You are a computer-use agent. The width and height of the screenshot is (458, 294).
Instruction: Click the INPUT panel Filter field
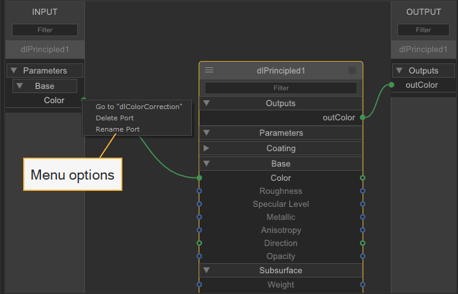coord(45,30)
